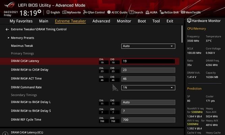Open Qfan Control fan icon

tap(85, 12)
